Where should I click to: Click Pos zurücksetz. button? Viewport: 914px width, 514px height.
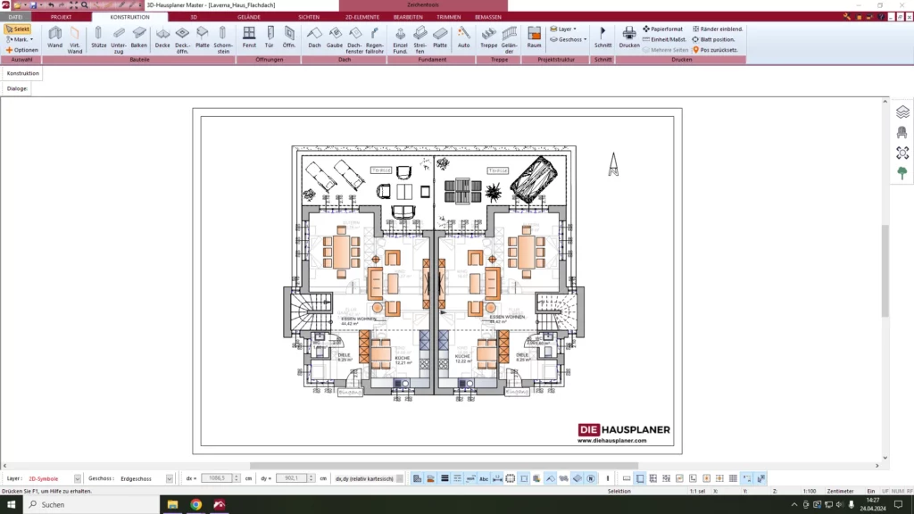[x=715, y=50]
